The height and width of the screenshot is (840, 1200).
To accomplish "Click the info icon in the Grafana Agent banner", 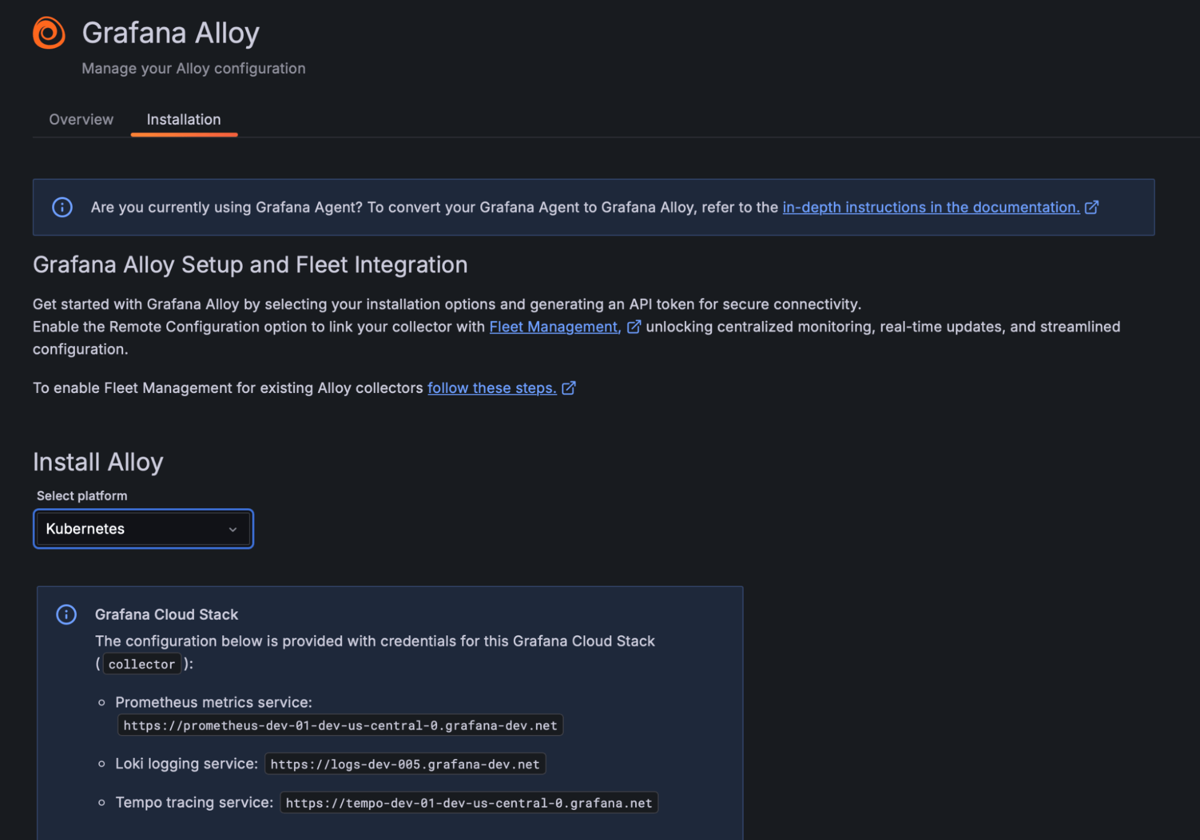I will [x=62, y=207].
